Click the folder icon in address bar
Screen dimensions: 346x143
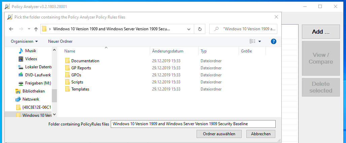44,29
